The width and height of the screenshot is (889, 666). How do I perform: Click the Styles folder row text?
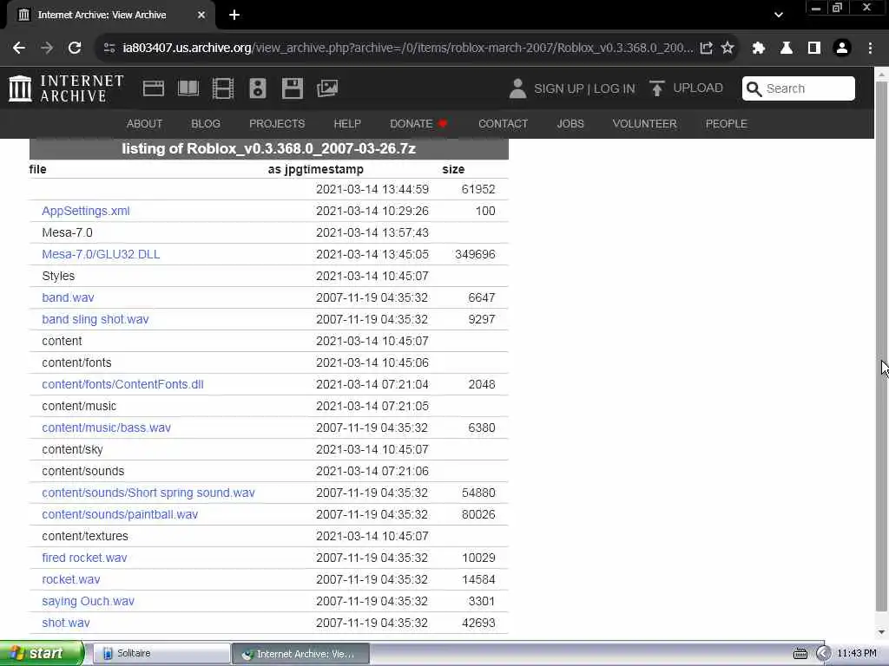tap(58, 276)
